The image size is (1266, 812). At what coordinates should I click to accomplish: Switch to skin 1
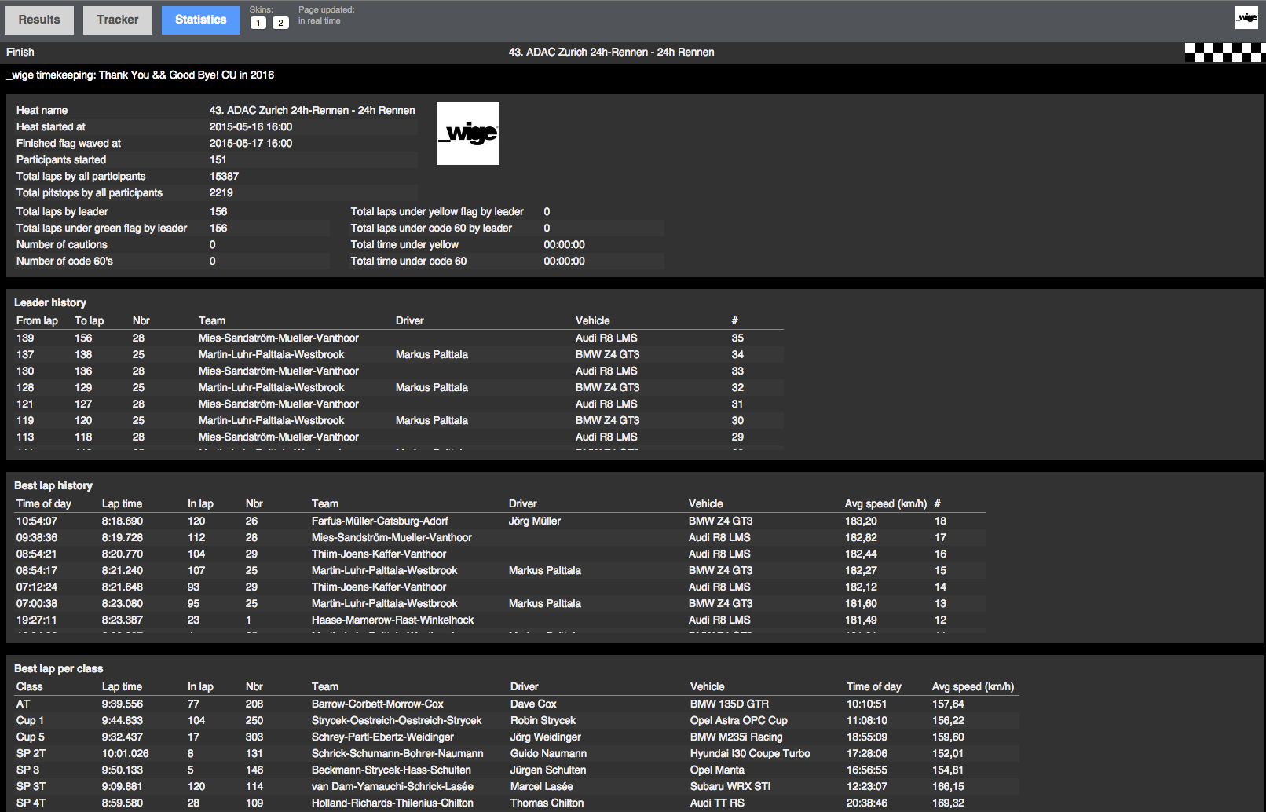(x=258, y=23)
